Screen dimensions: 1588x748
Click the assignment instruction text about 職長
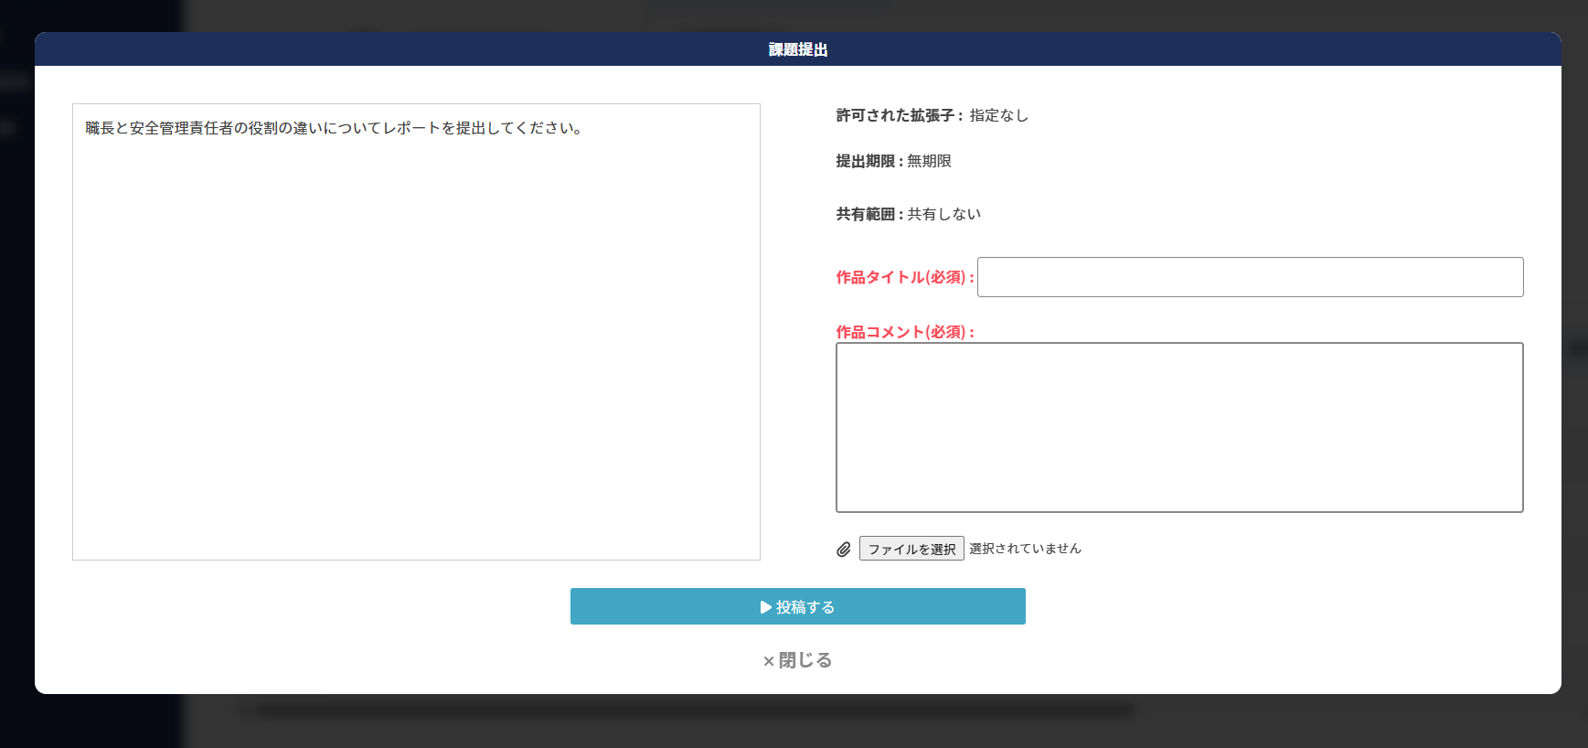[334, 128]
